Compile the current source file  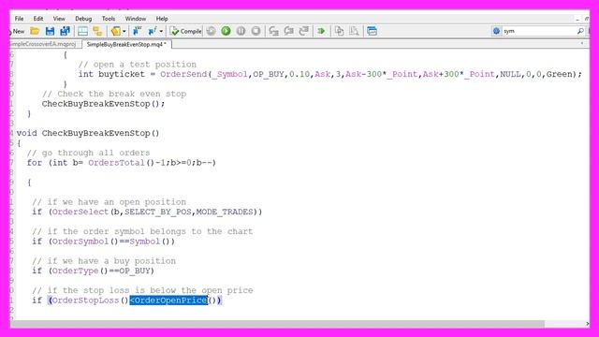tap(185, 31)
